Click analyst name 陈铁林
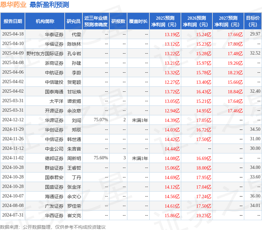The width and height of the screenshot is (262, 230). click(74, 44)
